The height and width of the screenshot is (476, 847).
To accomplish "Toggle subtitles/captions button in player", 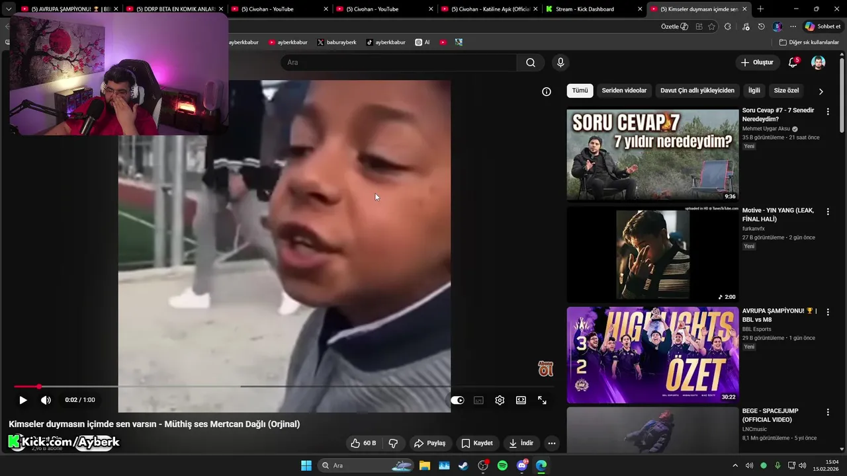I will click(478, 400).
